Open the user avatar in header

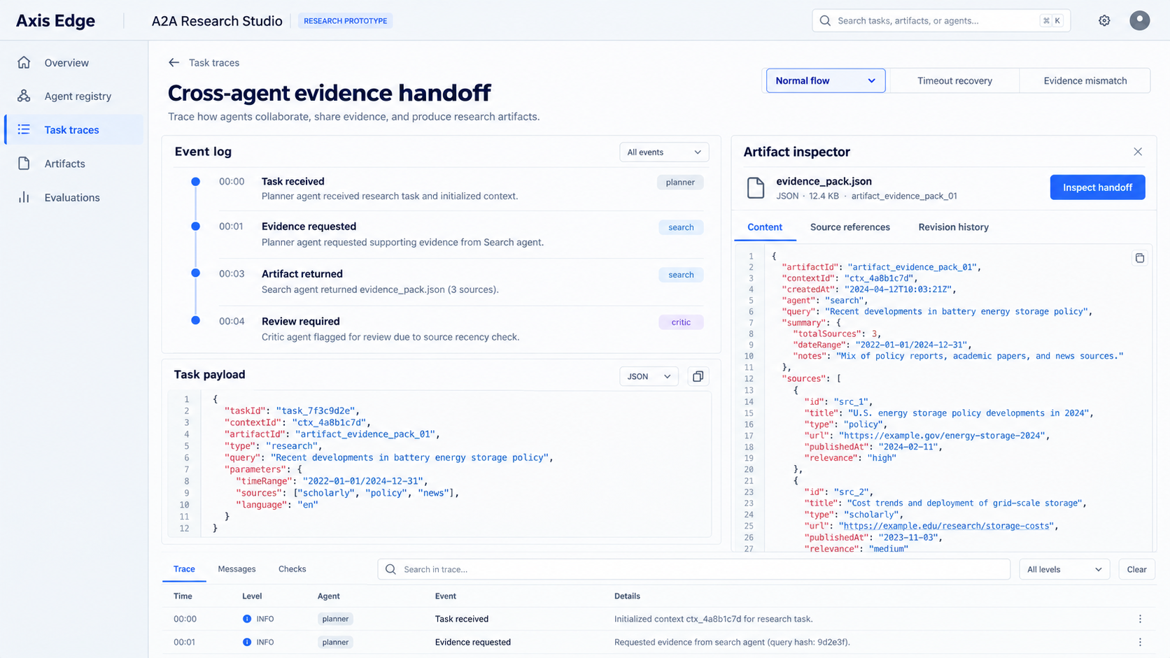pyautogui.click(x=1139, y=20)
